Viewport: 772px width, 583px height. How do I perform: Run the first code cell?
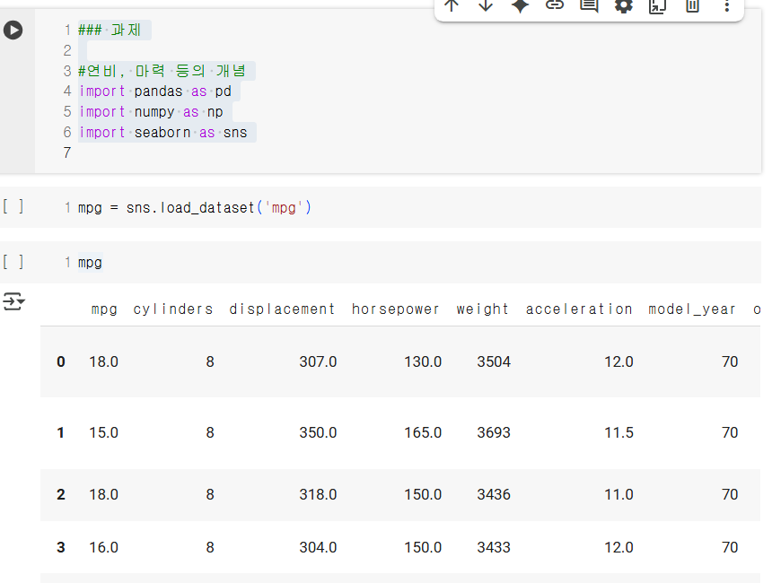tap(13, 30)
